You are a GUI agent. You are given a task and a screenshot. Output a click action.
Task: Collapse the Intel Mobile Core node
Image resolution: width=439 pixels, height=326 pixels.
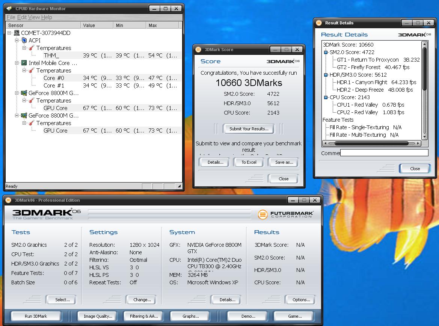pos(17,63)
